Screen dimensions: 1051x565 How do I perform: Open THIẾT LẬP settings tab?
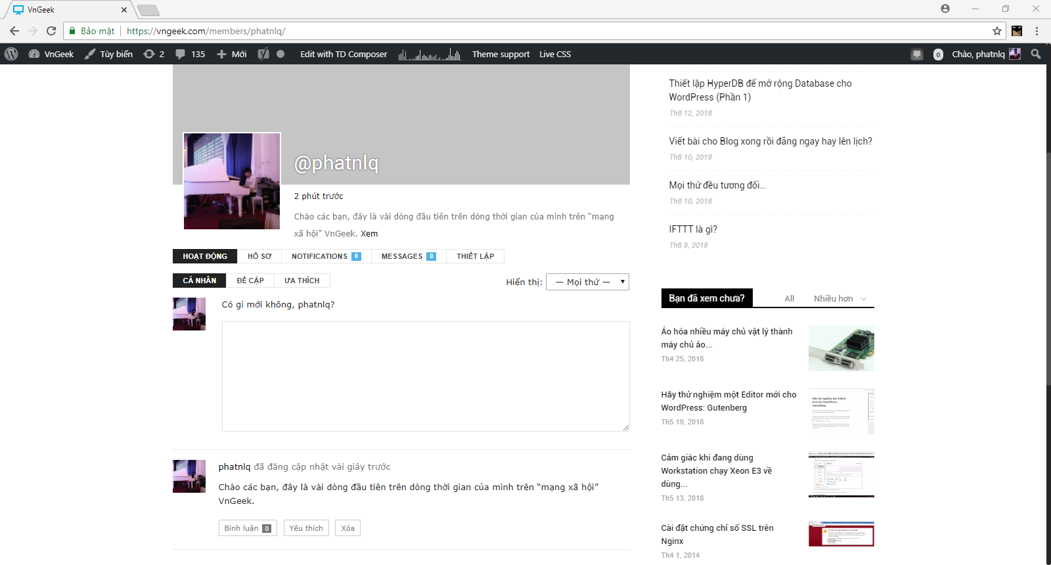coord(476,256)
